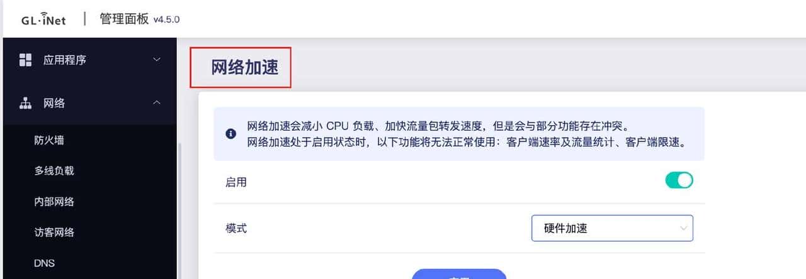Expand the 应用程序 menu chevron
The image size is (806, 279).
[x=157, y=60]
